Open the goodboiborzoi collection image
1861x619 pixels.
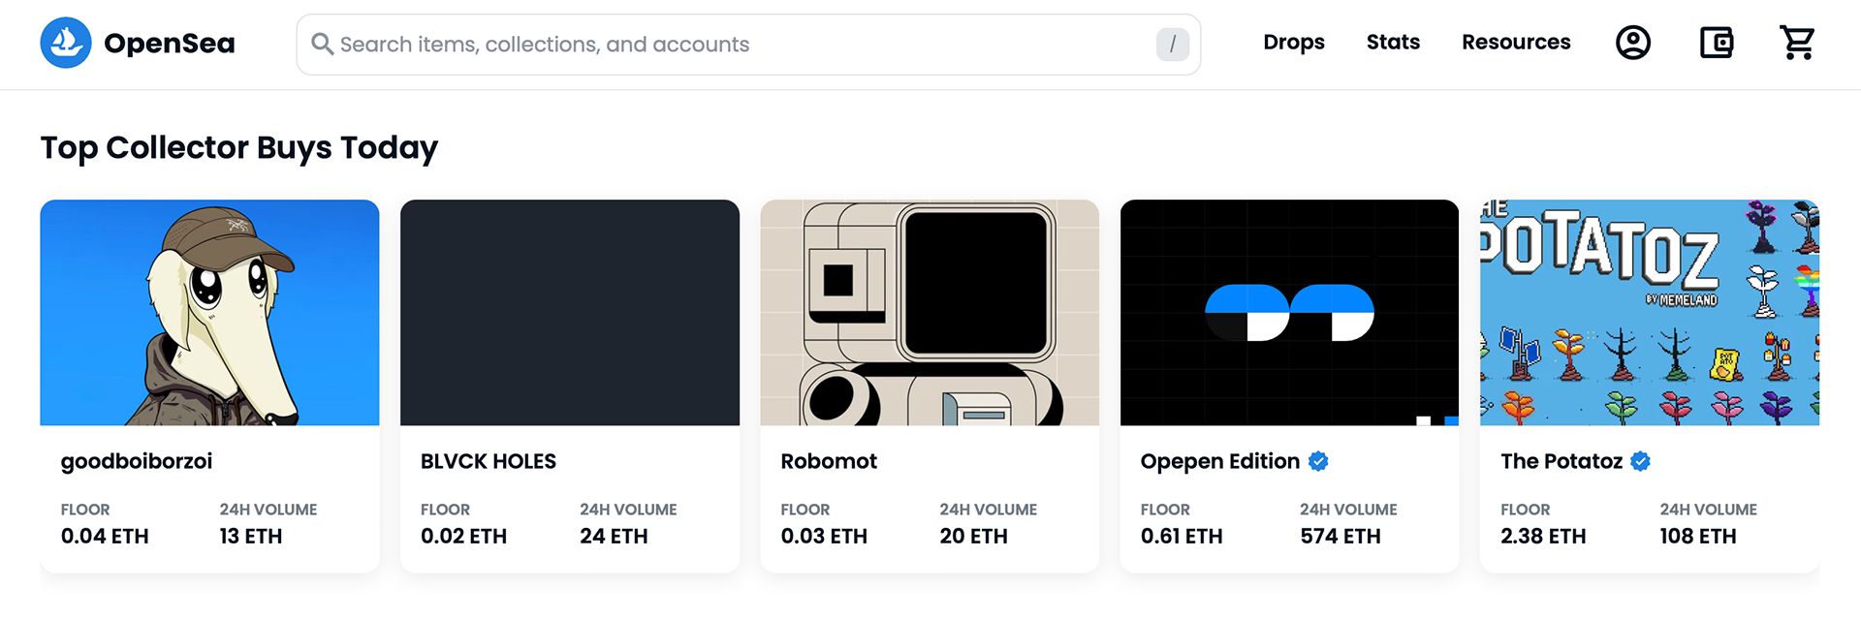click(209, 312)
